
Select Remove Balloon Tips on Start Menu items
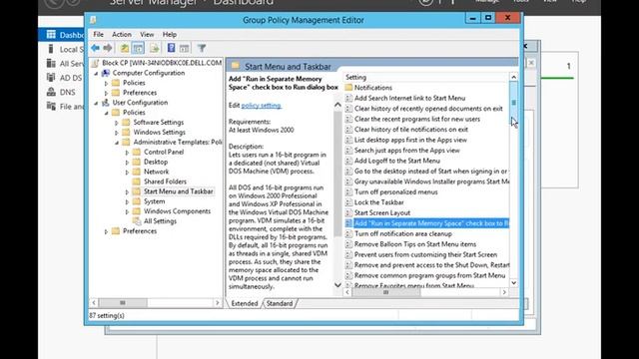coord(415,244)
